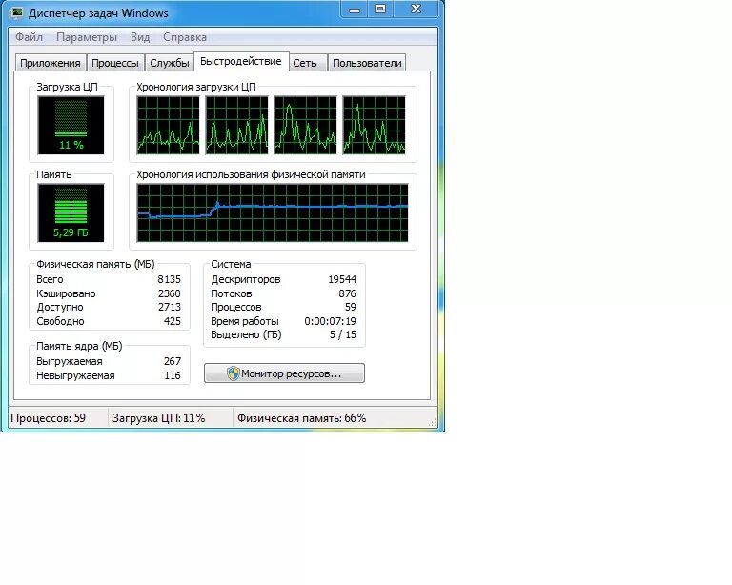Viewport: 732px width, 585px height.
Task: Click the Система group label
Action: [231, 264]
